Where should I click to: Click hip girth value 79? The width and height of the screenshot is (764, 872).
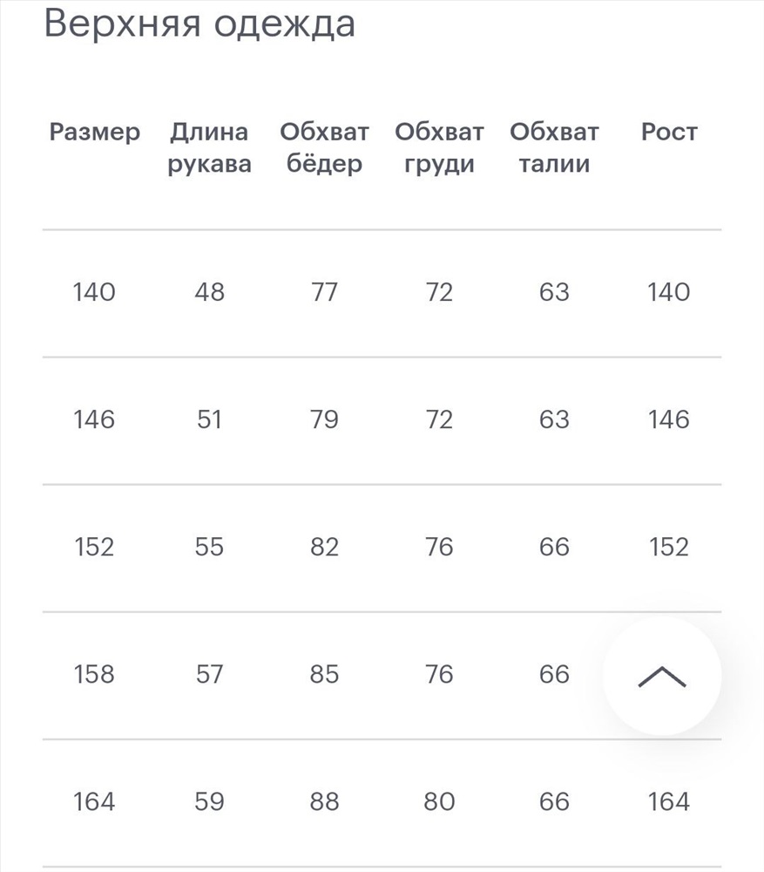[324, 419]
